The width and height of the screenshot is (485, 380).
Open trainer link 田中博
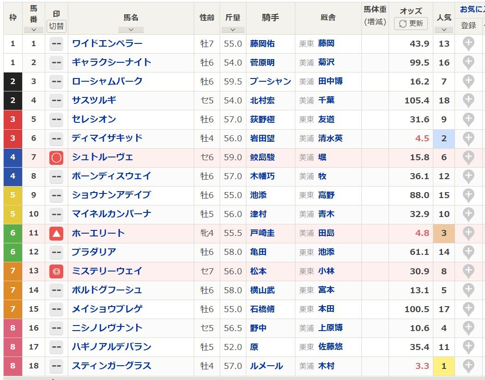pyautogui.click(x=330, y=81)
